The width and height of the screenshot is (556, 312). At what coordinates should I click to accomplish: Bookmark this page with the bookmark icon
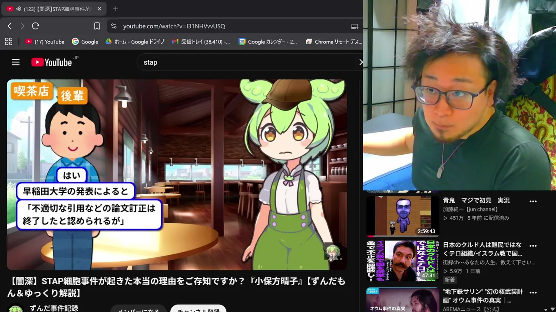(x=97, y=26)
